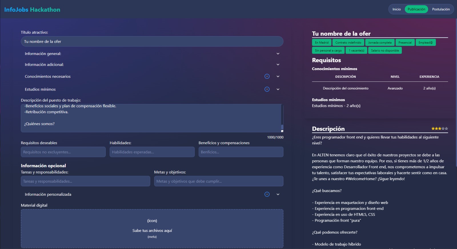Click the 1000/1000 character counter
This screenshot has width=457, height=249.
click(275, 137)
